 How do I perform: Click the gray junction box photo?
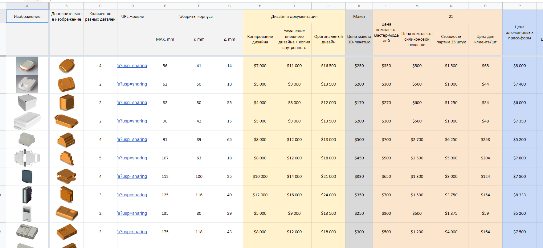(27, 102)
